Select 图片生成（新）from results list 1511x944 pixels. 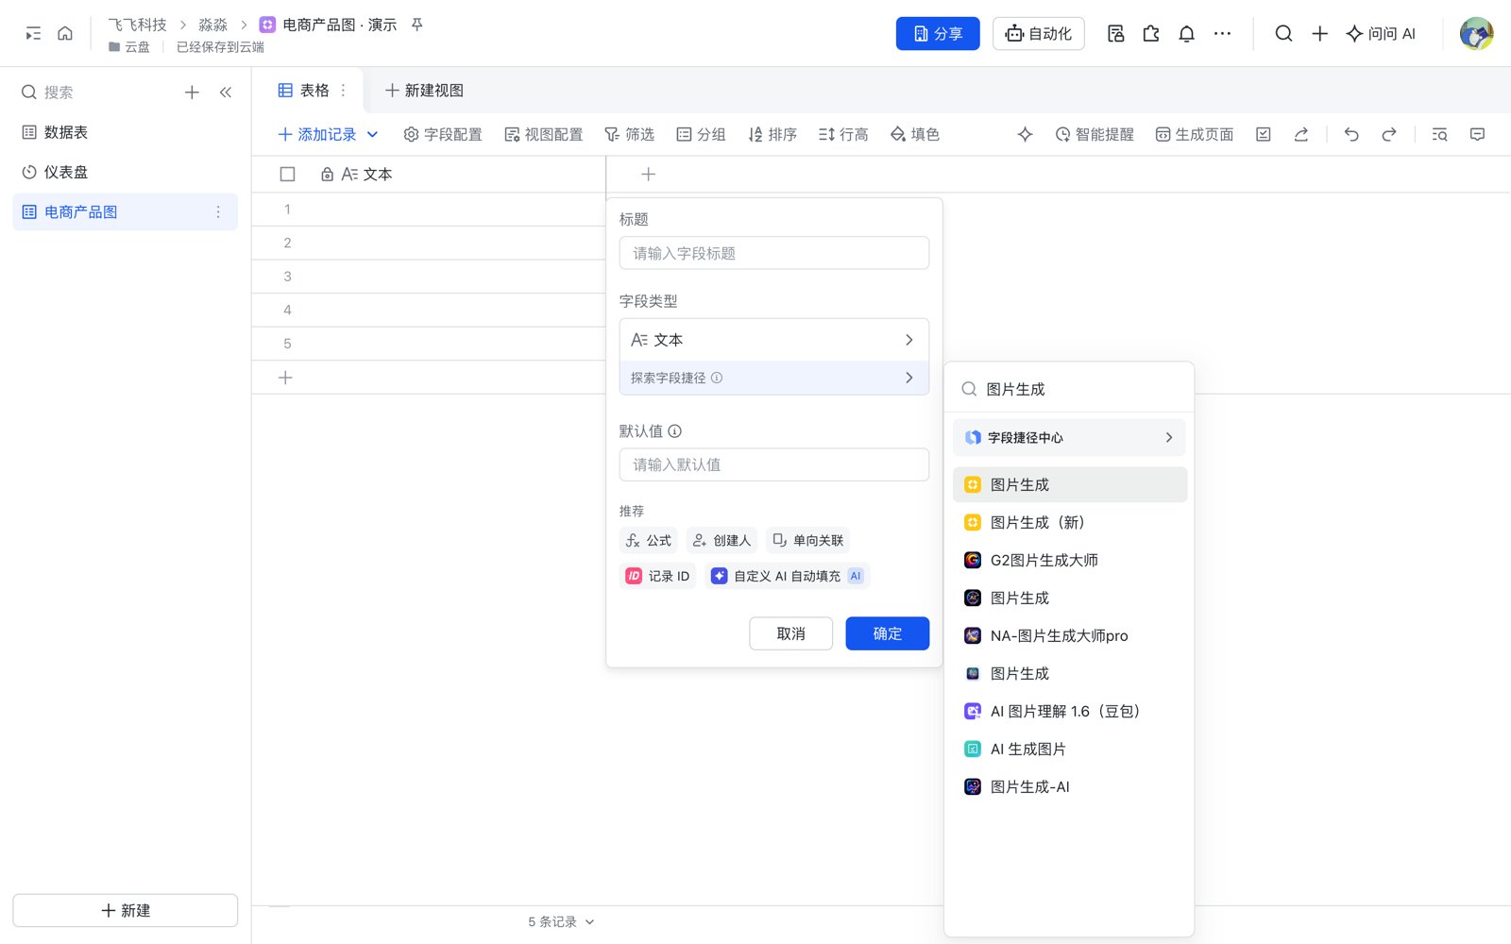[x=1069, y=523]
